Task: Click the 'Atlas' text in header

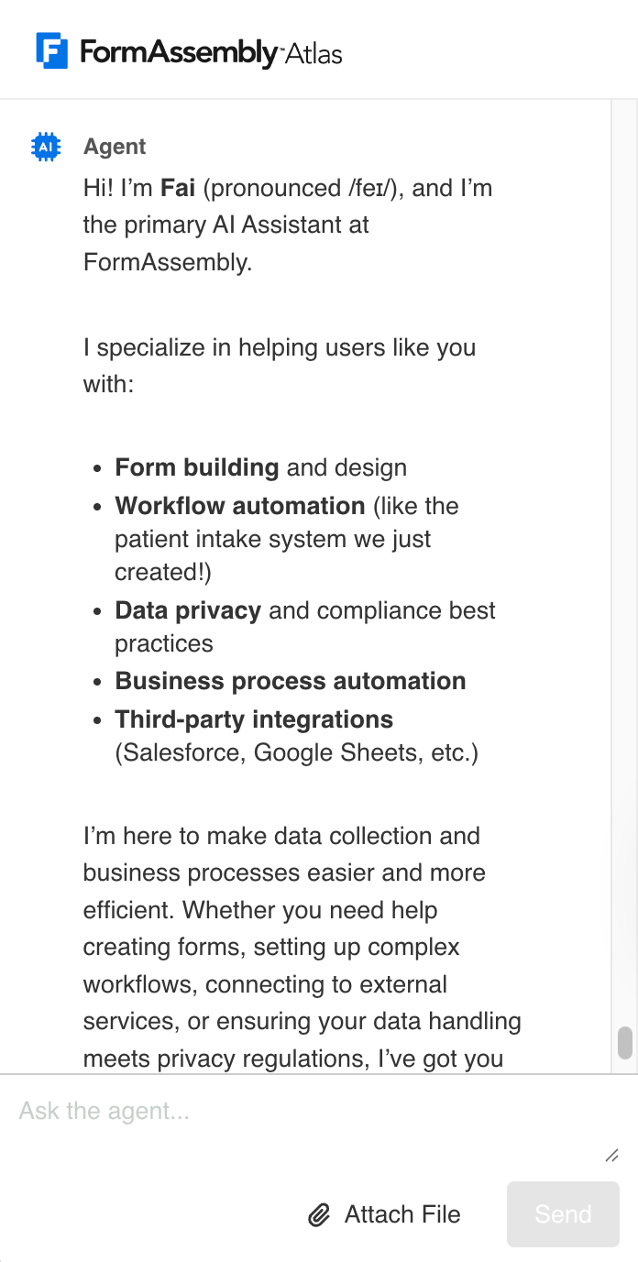Action: [x=313, y=54]
